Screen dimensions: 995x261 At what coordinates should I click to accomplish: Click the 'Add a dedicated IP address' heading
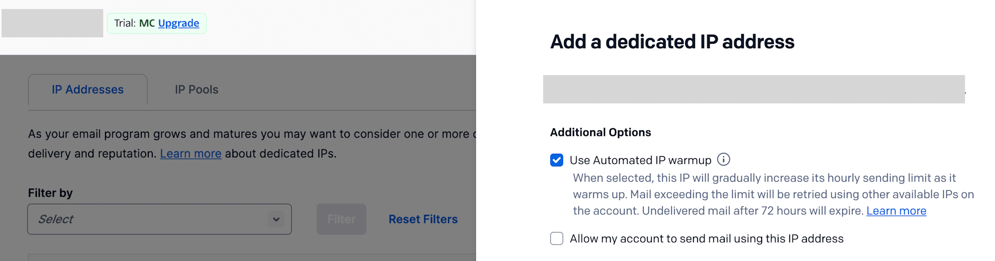point(672,42)
